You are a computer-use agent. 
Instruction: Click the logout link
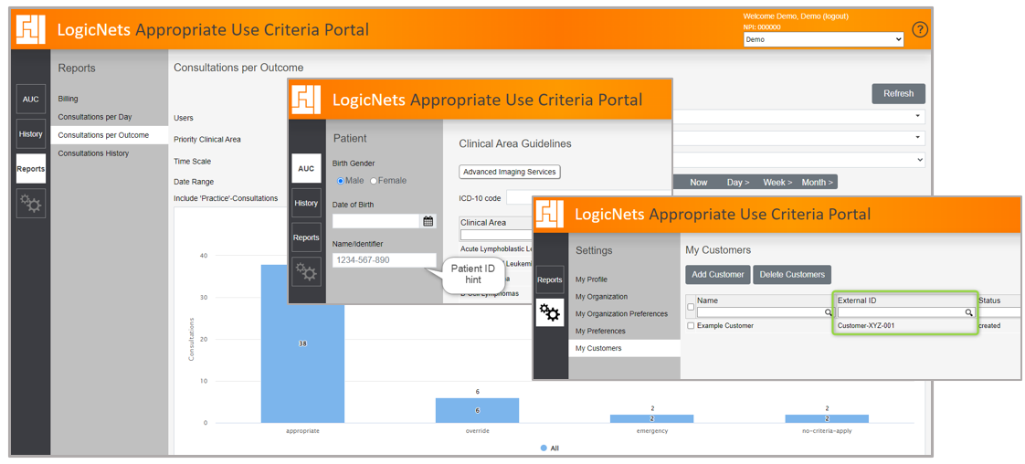point(833,16)
